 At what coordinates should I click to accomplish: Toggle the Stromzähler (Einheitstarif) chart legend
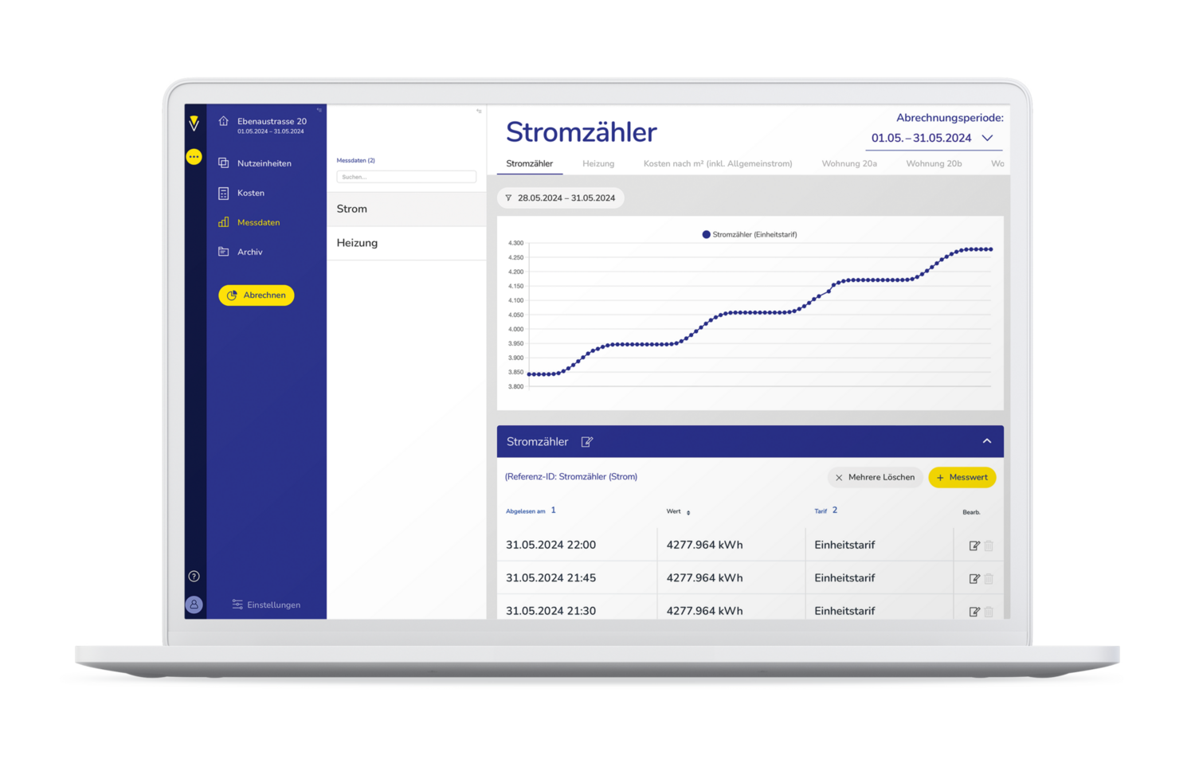pos(749,235)
